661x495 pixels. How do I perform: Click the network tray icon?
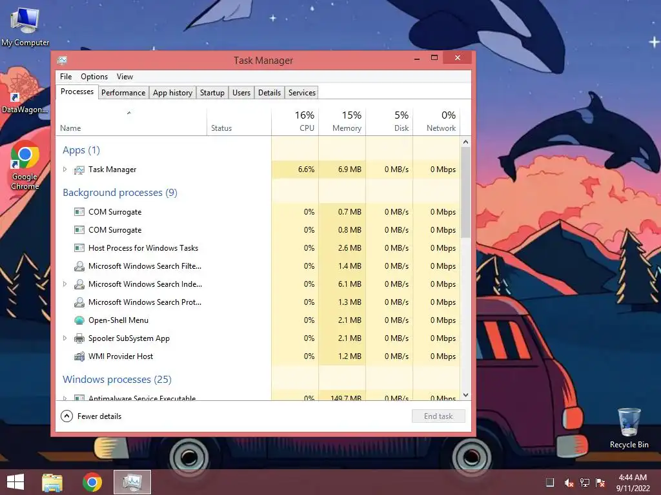tap(585, 482)
